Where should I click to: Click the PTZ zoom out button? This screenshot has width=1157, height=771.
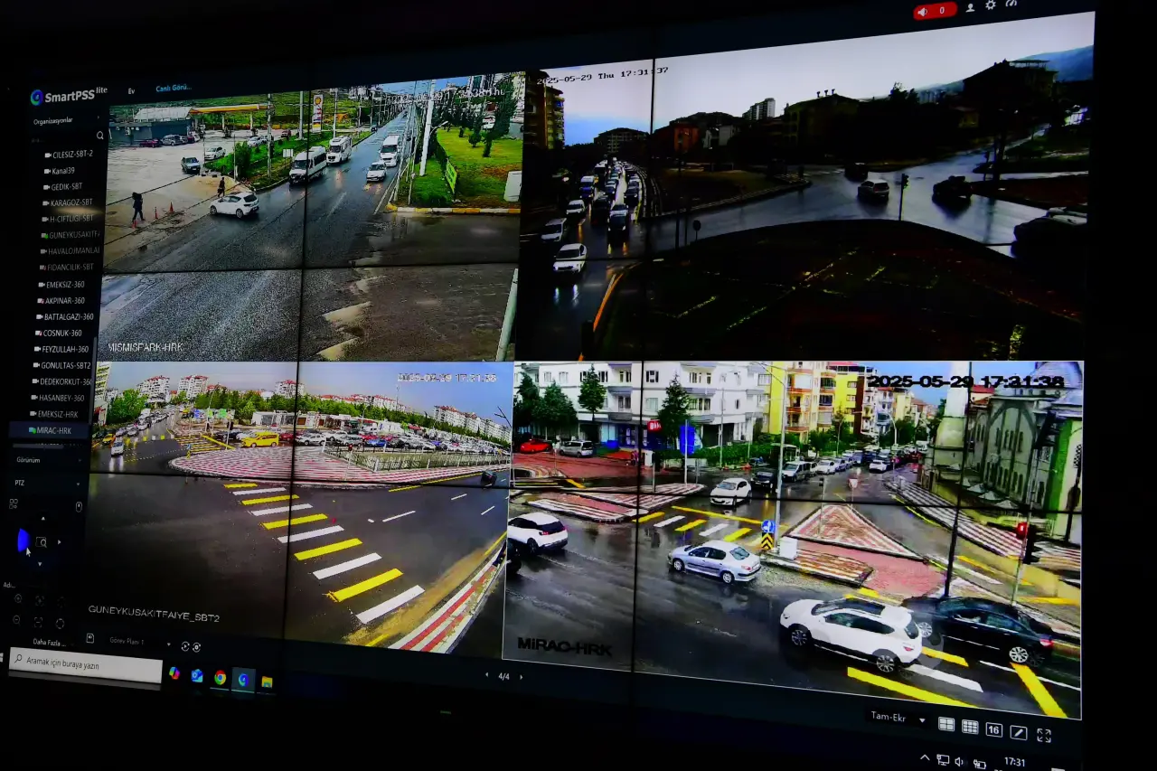tap(16, 620)
